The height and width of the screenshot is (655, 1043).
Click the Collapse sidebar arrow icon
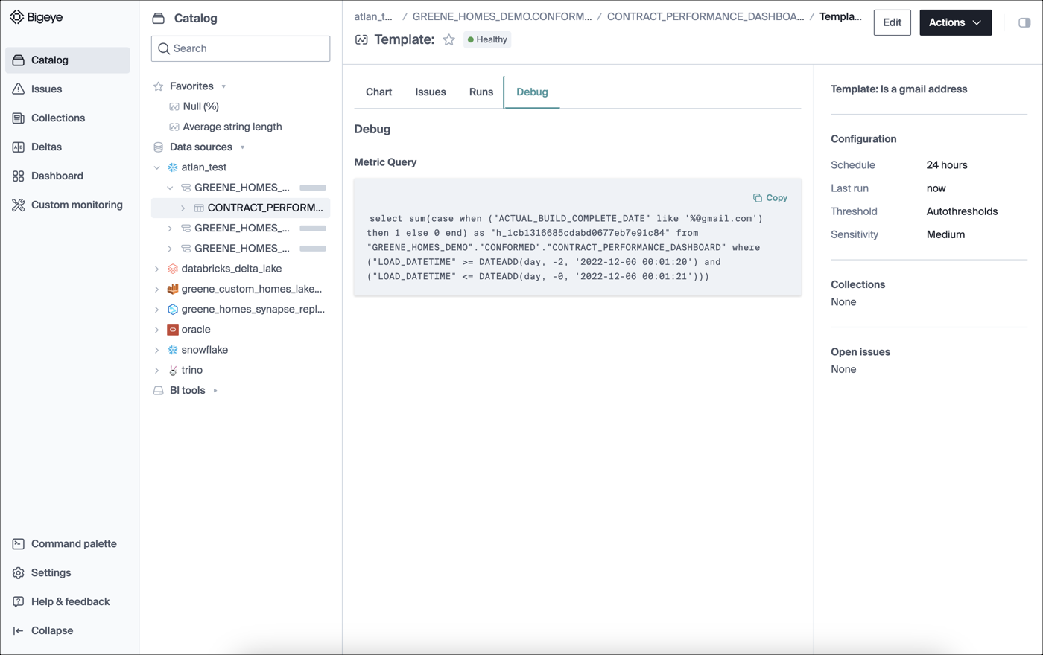(x=19, y=631)
